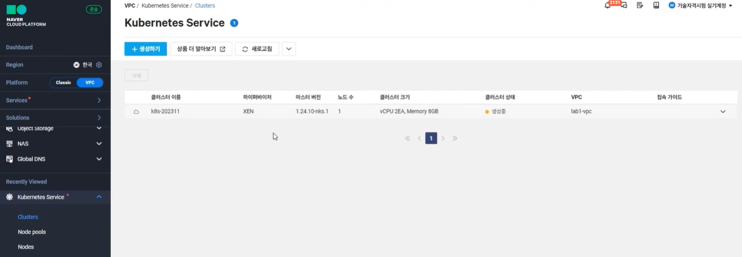Screen dimensions: 742x257
Task: Expand the NAS sidebar item
Action: [x=99, y=144]
